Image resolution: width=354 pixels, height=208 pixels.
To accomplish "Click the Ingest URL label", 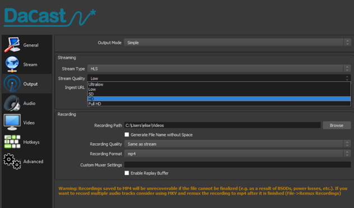I will [x=75, y=87].
